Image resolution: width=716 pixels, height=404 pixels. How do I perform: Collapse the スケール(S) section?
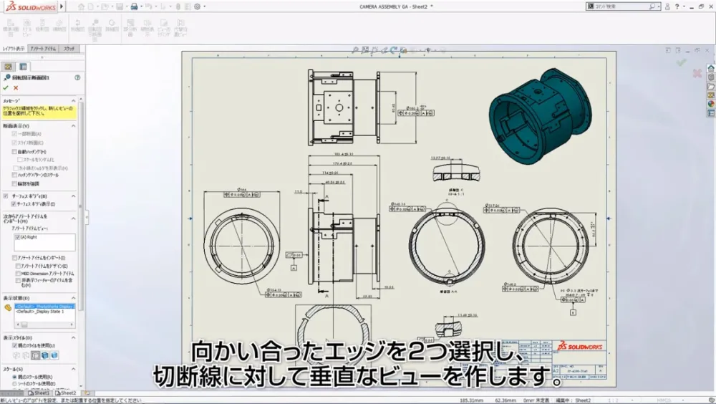pos(73,370)
